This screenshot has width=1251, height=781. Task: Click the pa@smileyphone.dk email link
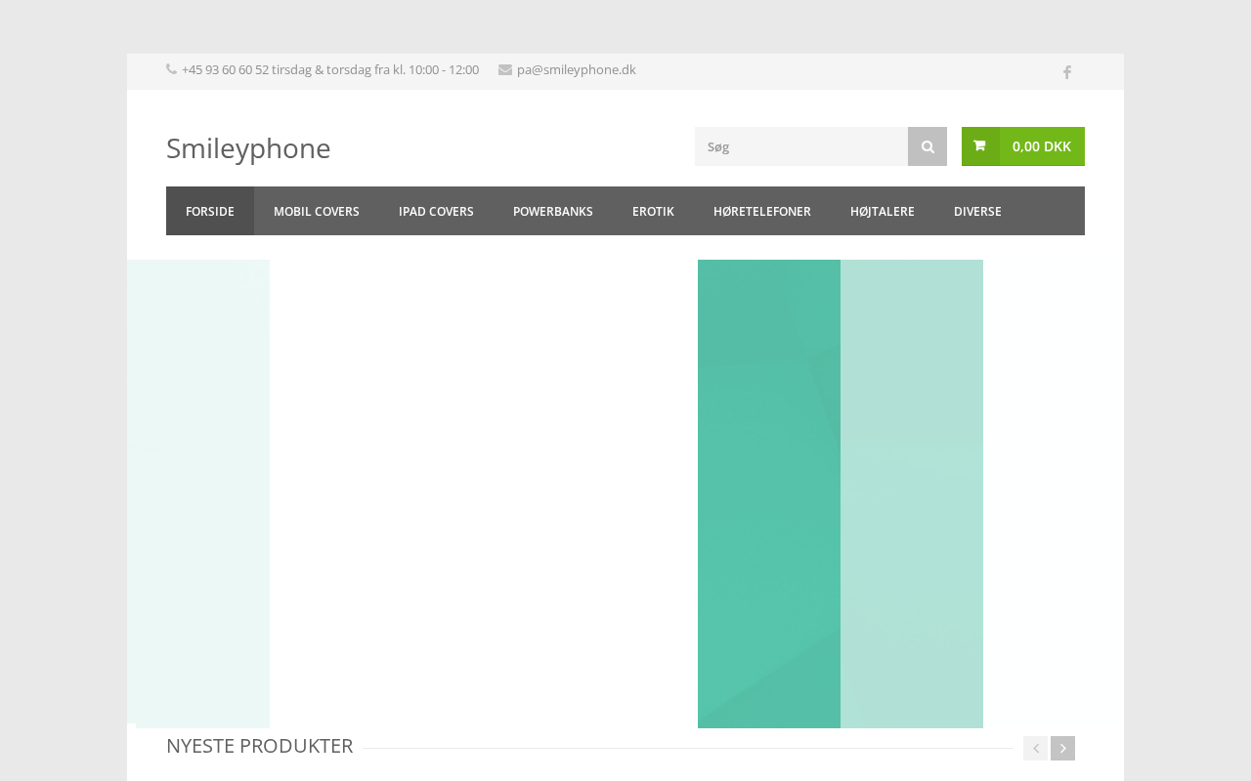tap(576, 69)
